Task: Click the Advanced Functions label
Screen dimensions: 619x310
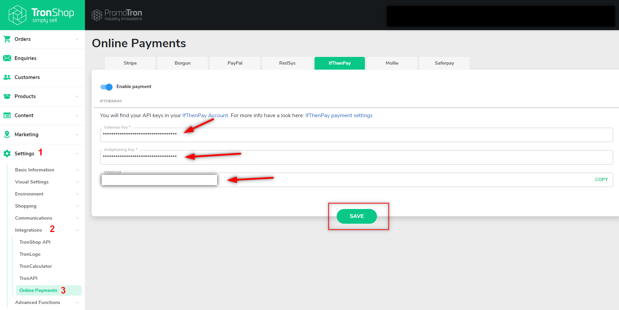Action: (38, 303)
